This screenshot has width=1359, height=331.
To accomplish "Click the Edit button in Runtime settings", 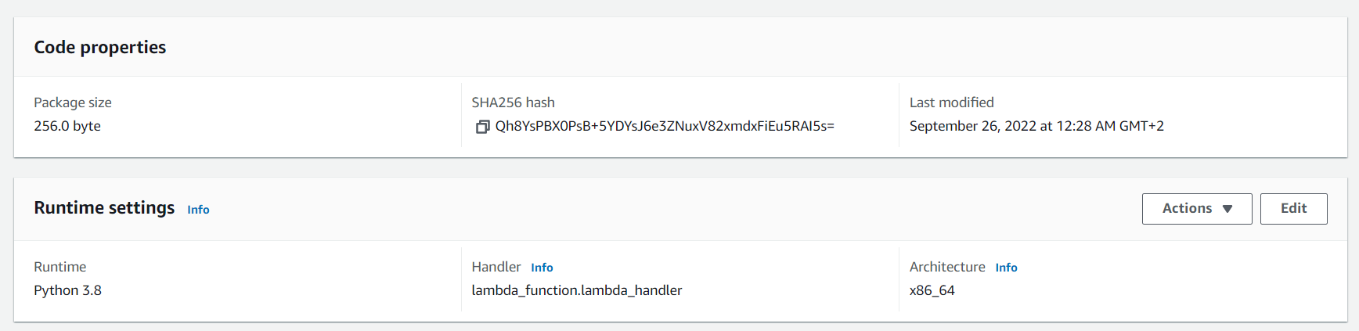I will coord(1293,209).
